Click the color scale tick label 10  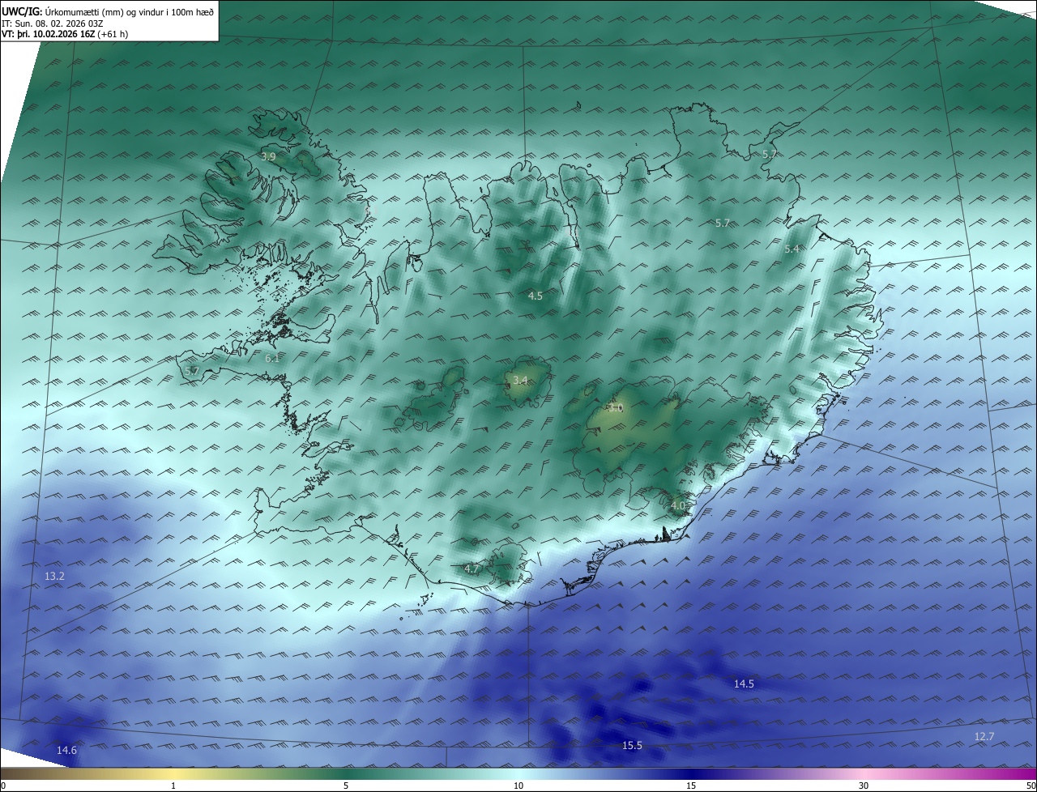pos(518,786)
